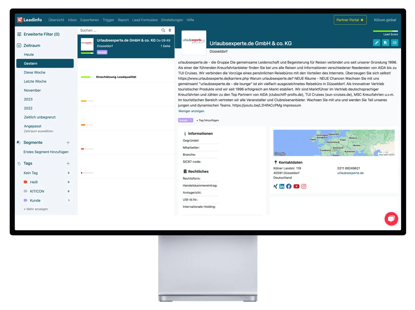Click the Informationen info icon
Screen dimensions: 415x310
pyautogui.click(x=185, y=133)
